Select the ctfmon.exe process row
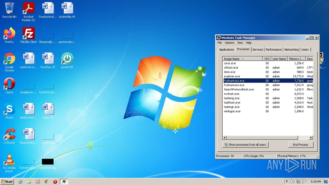This screenshot has height=185, width=329. point(268,68)
